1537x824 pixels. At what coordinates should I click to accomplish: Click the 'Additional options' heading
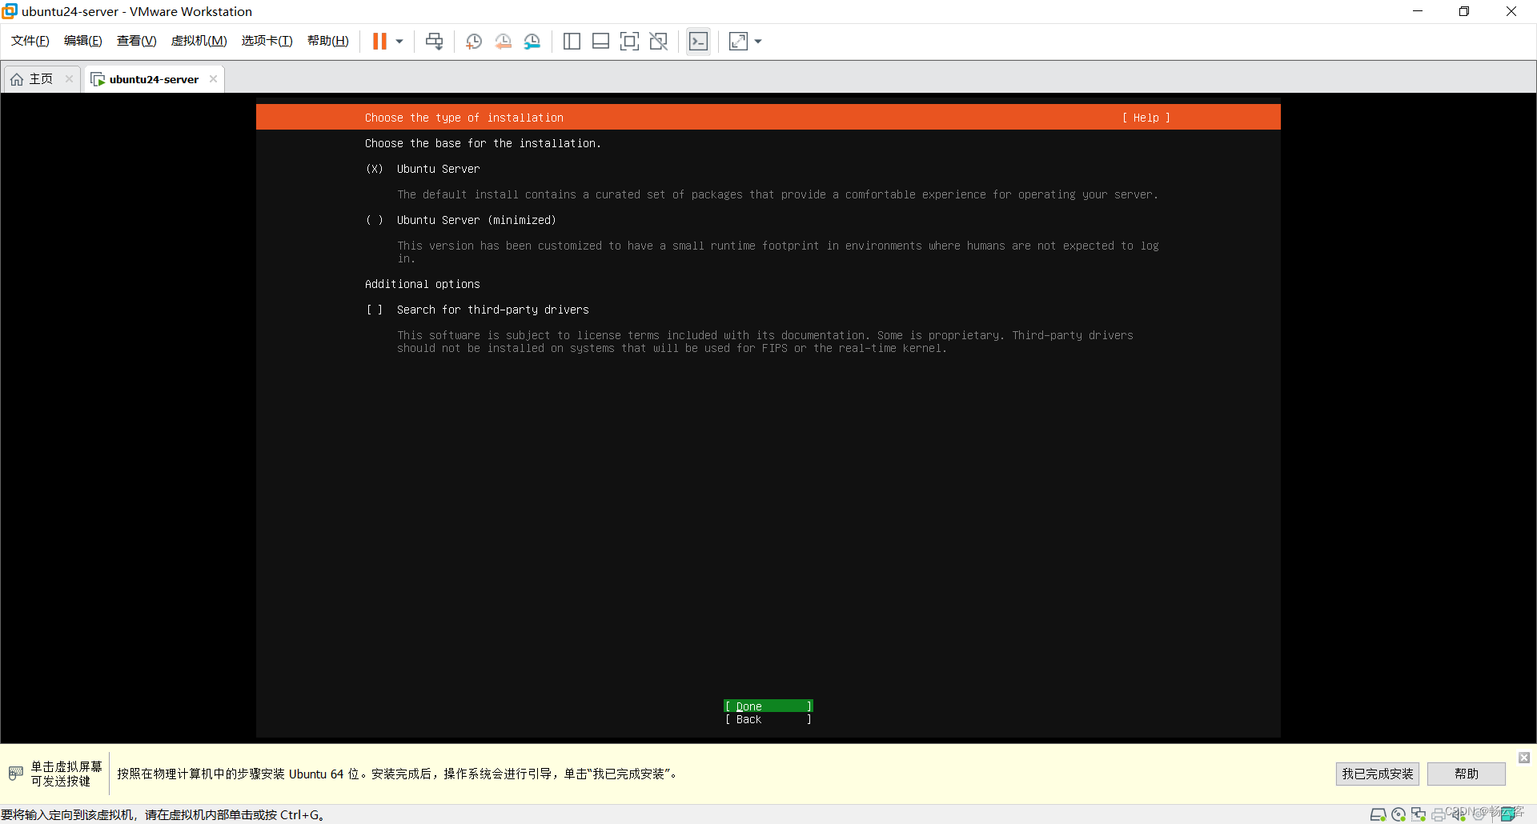[423, 284]
